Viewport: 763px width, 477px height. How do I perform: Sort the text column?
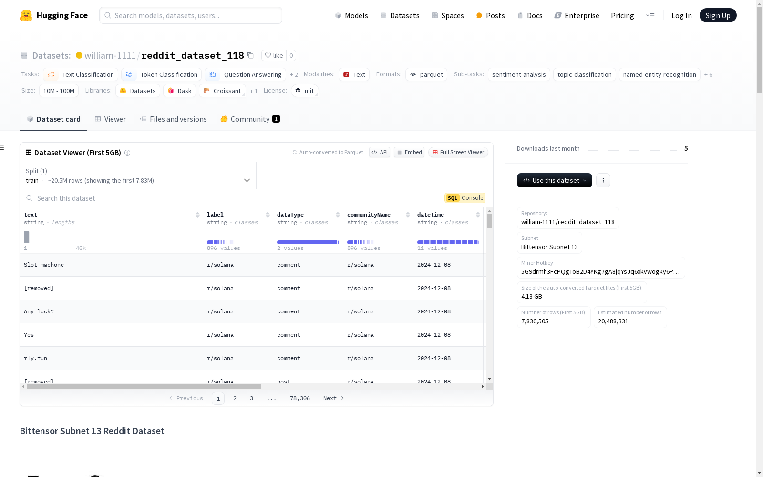[197, 215]
